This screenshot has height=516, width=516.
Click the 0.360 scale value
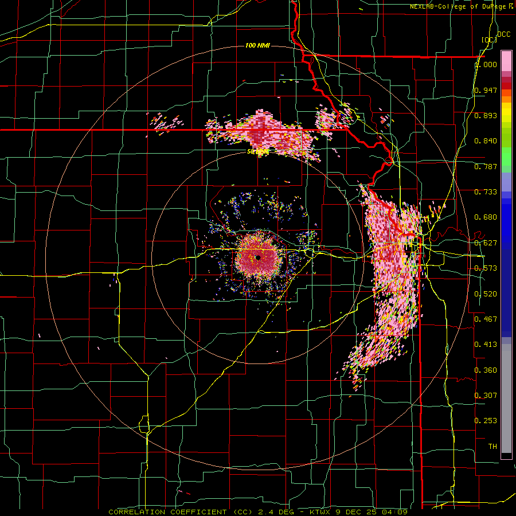486,370
